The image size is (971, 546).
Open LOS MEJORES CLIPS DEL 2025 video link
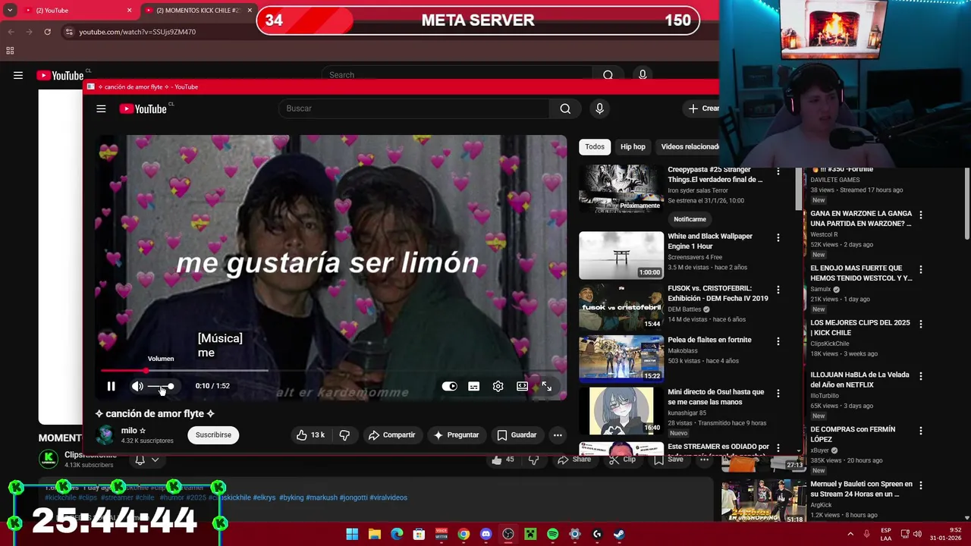[860, 328]
